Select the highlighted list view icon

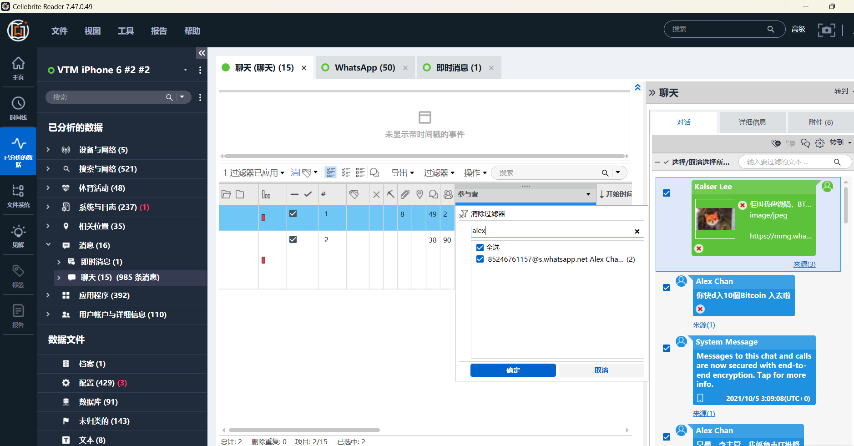331,172
